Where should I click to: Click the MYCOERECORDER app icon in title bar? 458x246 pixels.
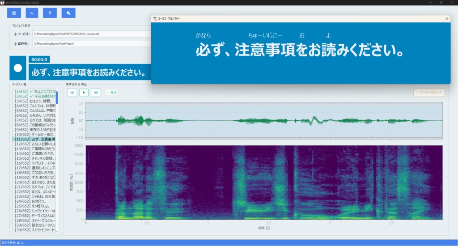2,2
